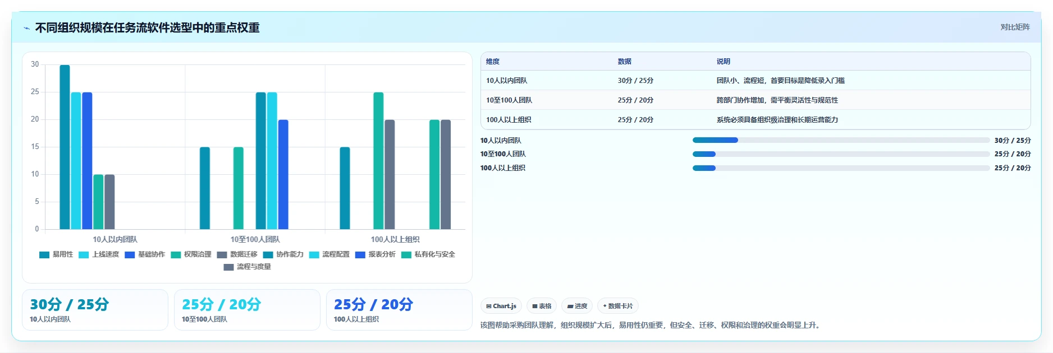1053x353 pixels.
Task: Click the 100人以上组织 progress row label
Action: click(x=503, y=168)
